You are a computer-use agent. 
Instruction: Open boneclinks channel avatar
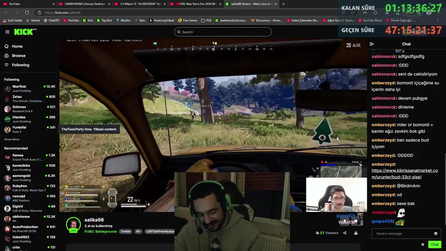pos(7,168)
